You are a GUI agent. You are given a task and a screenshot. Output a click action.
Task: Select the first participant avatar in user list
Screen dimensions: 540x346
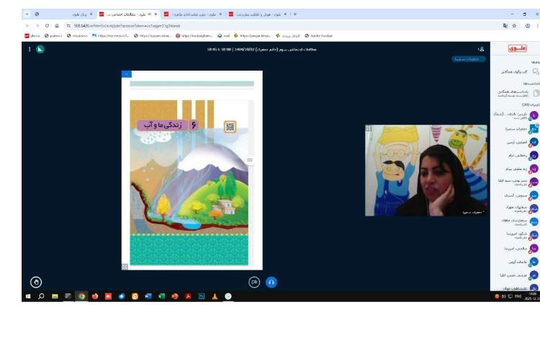[534, 115]
